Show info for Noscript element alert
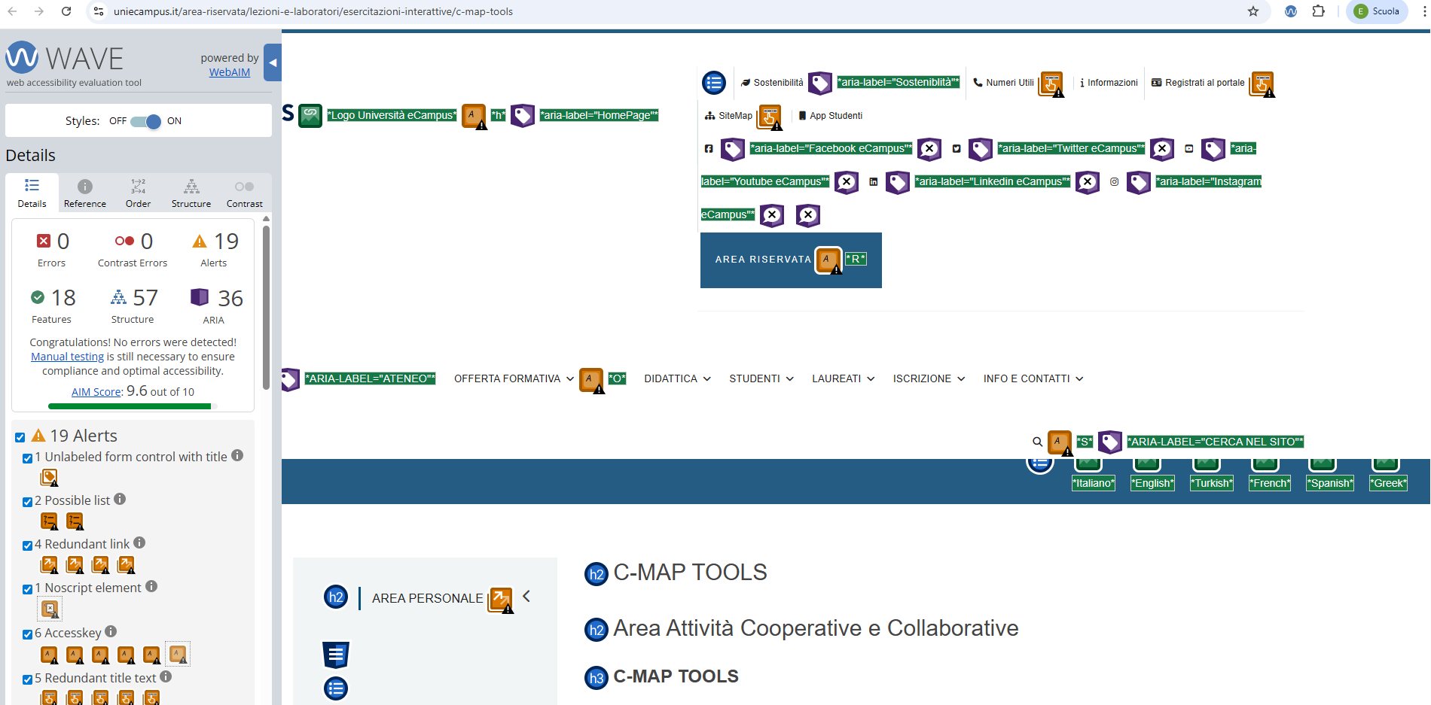1431x705 pixels. tap(151, 586)
